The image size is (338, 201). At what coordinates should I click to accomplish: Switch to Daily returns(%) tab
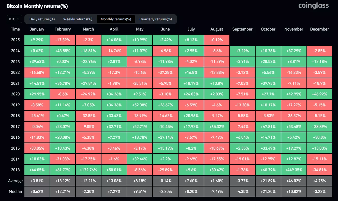click(42, 19)
